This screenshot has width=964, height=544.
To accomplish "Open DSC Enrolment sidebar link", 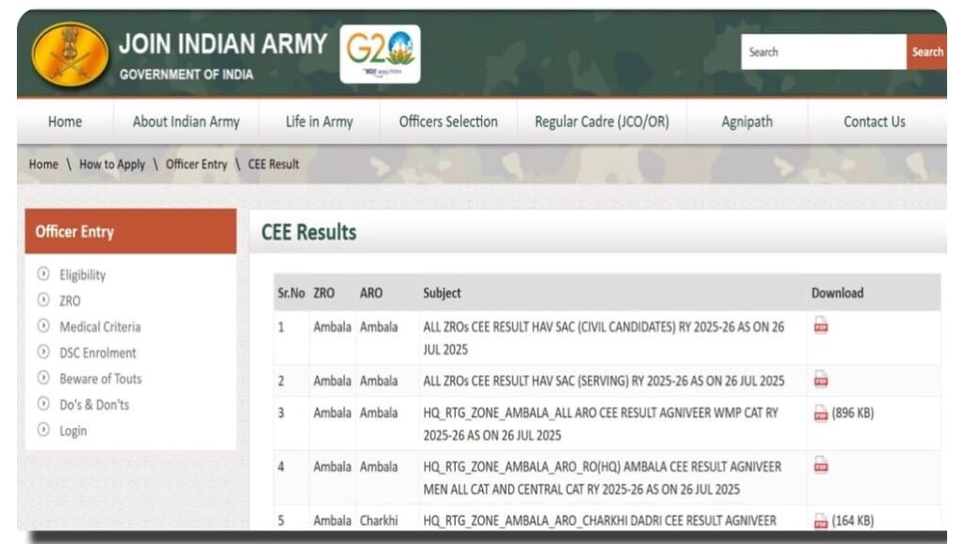I will [98, 353].
